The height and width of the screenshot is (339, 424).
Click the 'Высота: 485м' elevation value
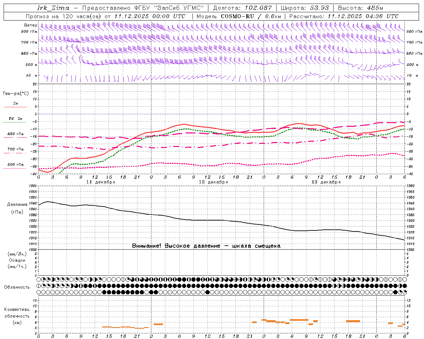point(360,8)
